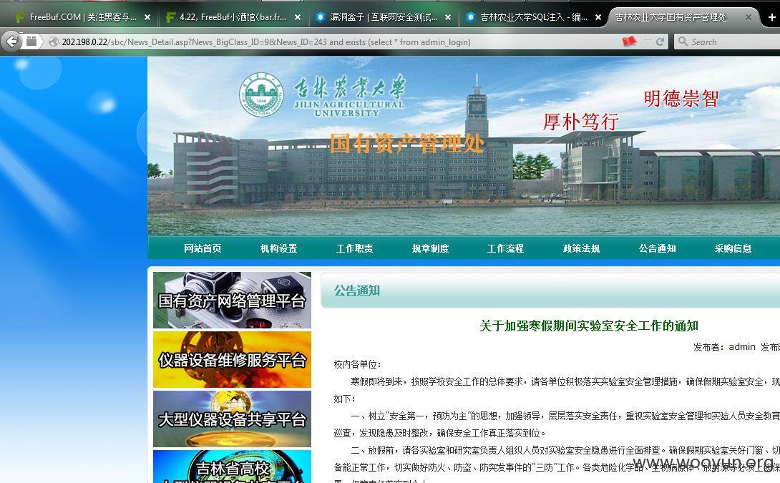Click the FreeBuf.COM tab favicon
This screenshot has height=483, width=780.
pos(20,17)
